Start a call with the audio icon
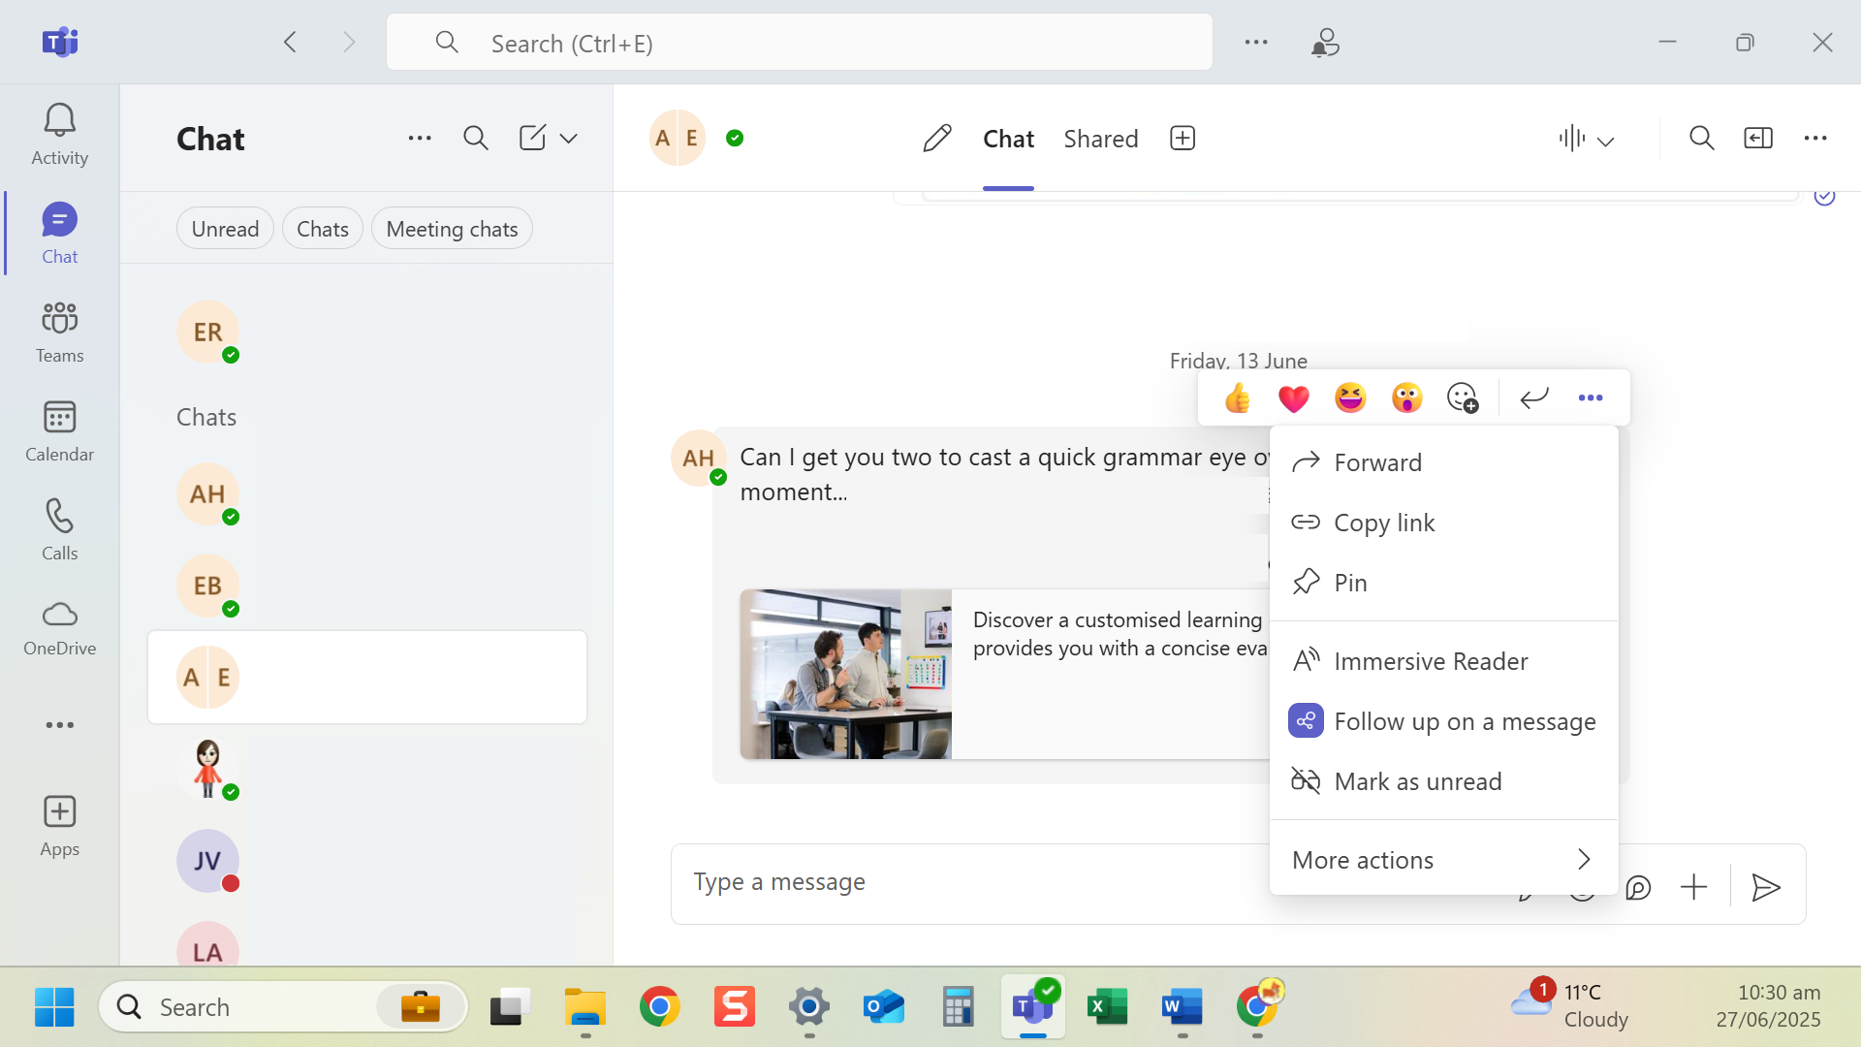This screenshot has height=1047, width=1861. [x=1571, y=139]
